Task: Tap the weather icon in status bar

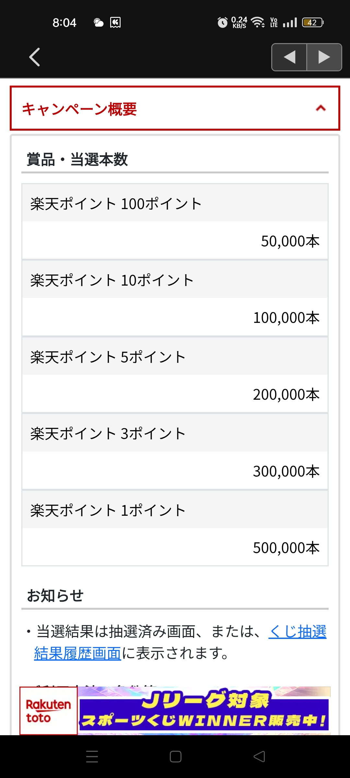Action: (99, 22)
